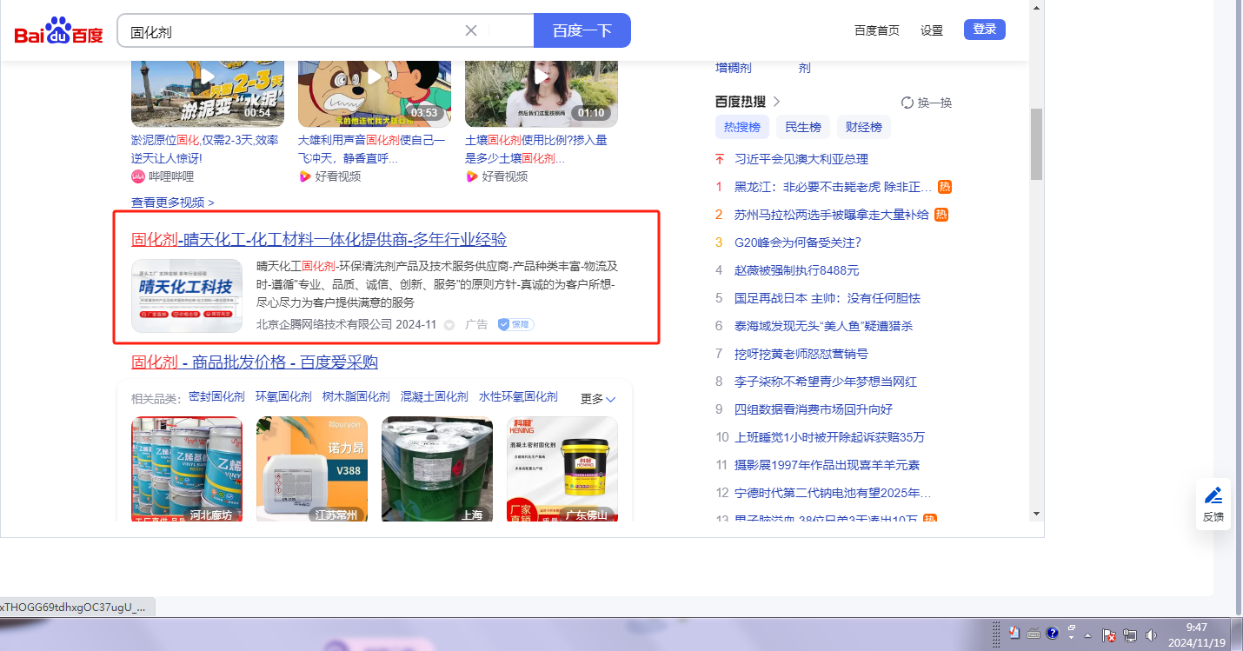1243x651 pixels.
Task: Open the 百度首页 link
Action: (877, 30)
